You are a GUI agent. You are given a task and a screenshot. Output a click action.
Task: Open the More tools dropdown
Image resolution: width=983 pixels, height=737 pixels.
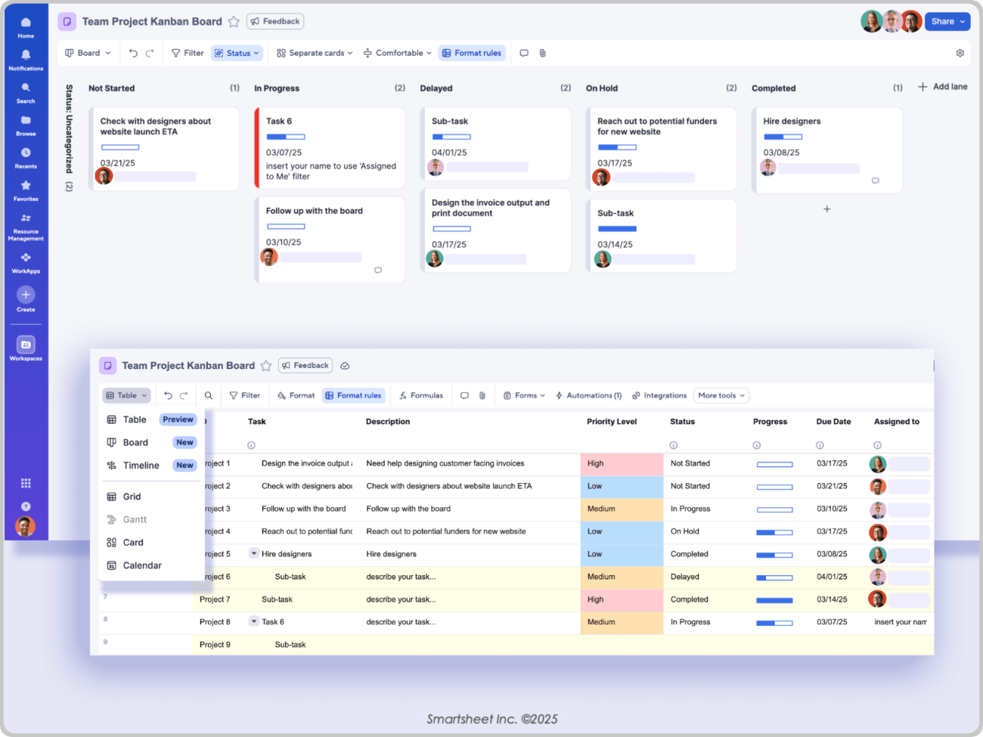pyautogui.click(x=722, y=395)
